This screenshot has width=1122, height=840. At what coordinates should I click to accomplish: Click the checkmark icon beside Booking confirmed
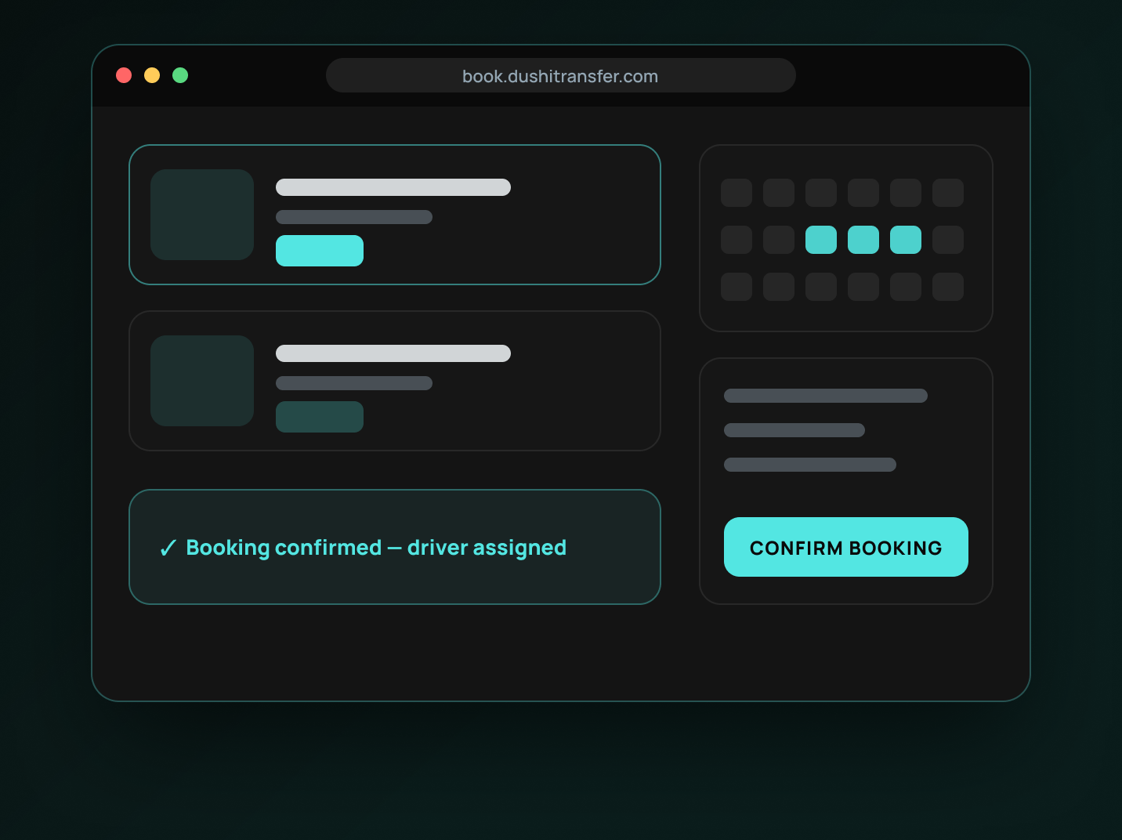[168, 548]
